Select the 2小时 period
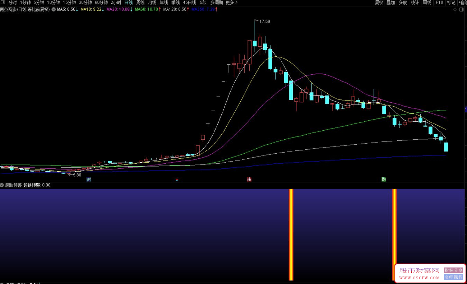 pos(116,3)
